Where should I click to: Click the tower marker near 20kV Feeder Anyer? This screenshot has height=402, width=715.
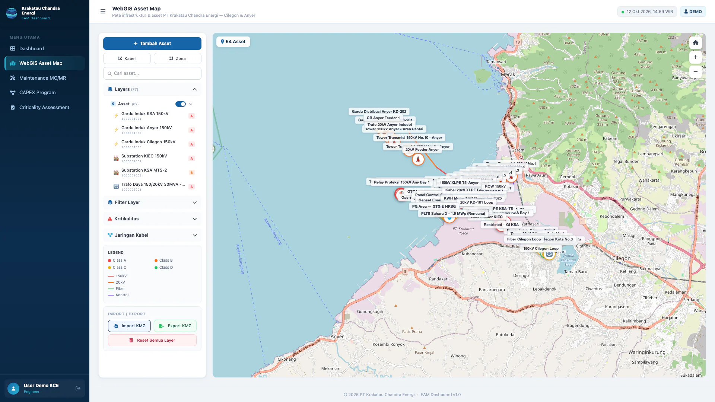pyautogui.click(x=418, y=160)
